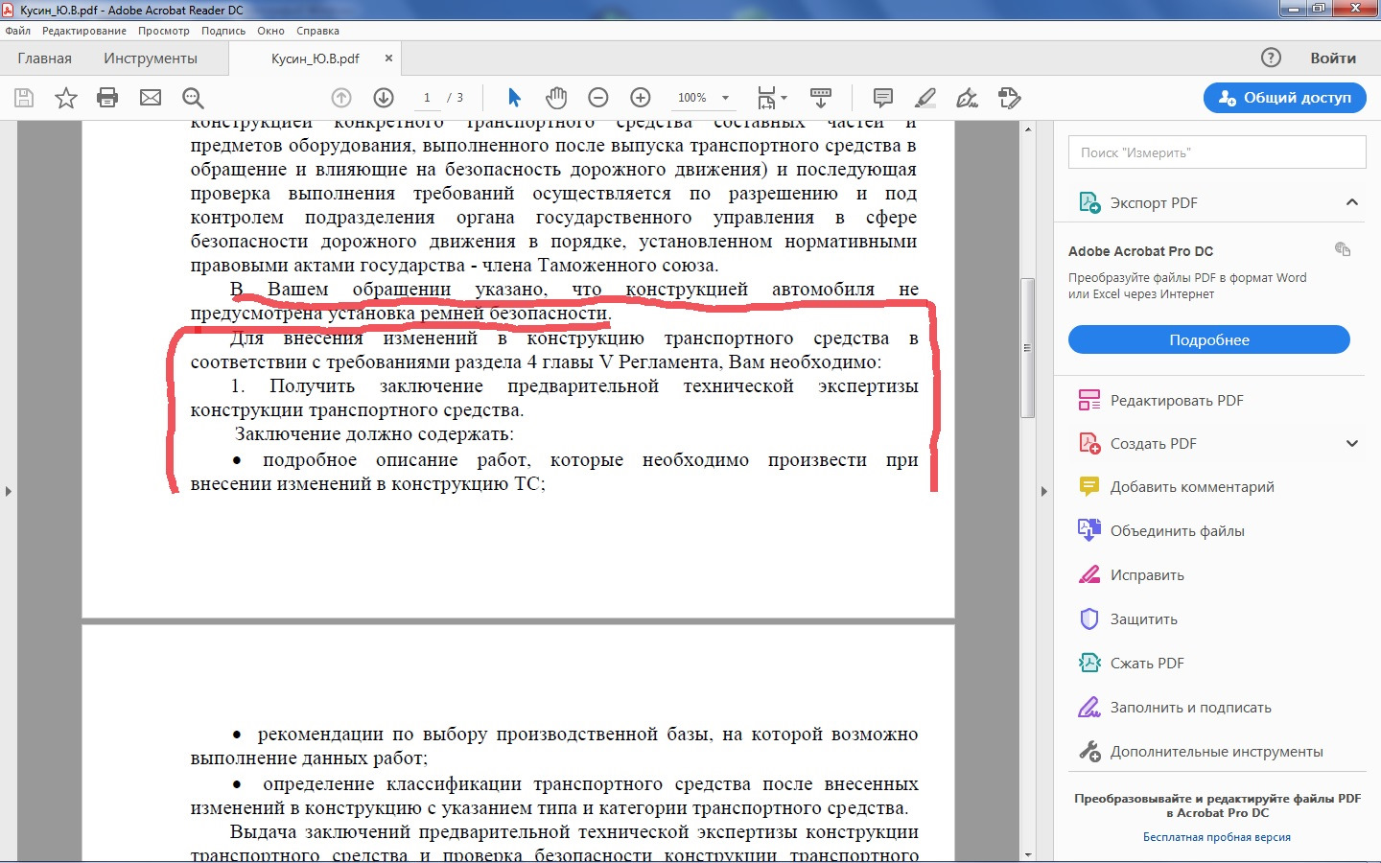This screenshot has height=863, width=1381.
Task: Open Объединить файлы tool
Action: click(1160, 530)
